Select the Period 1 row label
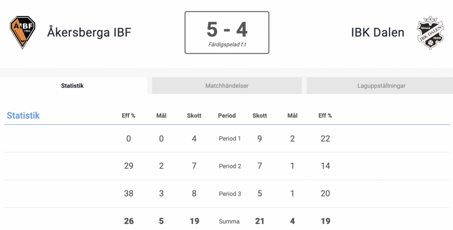The width and height of the screenshot is (453, 230). (x=230, y=139)
